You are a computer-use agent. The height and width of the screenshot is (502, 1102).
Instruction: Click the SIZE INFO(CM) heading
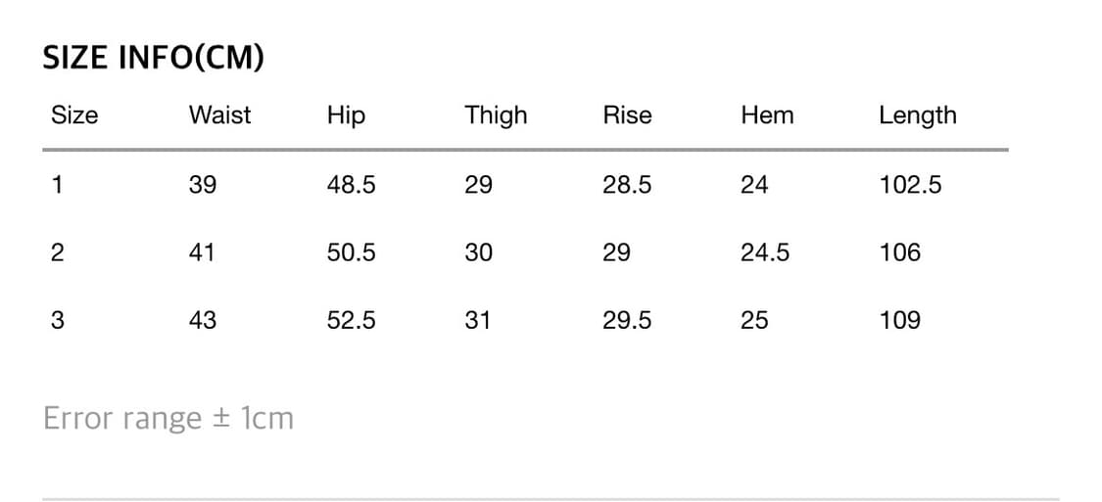pos(154,59)
